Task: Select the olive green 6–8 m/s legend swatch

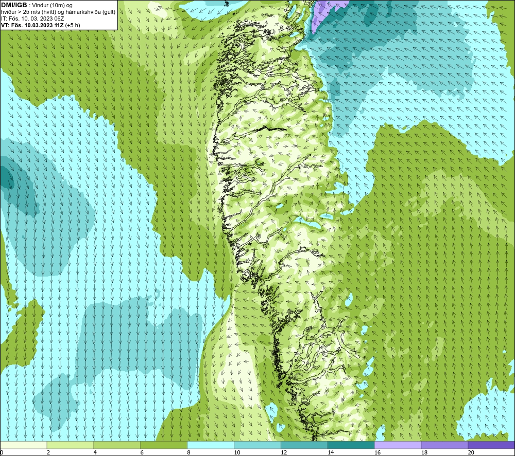Action: coord(164,445)
